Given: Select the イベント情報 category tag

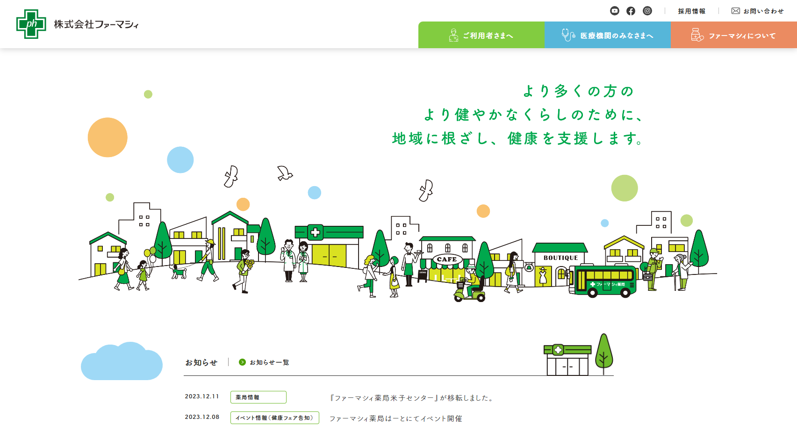Looking at the screenshot, I should (x=274, y=418).
